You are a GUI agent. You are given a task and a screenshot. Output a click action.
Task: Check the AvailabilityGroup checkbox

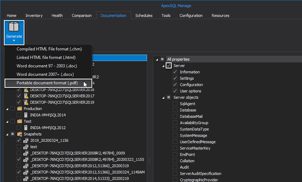pos(175,123)
